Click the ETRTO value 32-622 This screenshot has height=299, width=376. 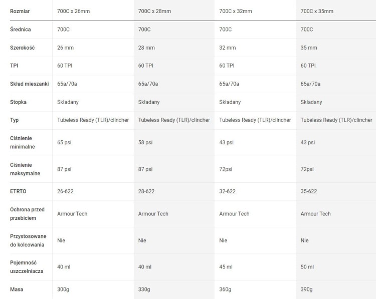[x=227, y=191]
